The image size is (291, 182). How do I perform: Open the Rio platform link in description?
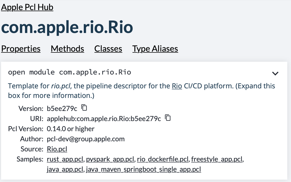(x=177, y=86)
